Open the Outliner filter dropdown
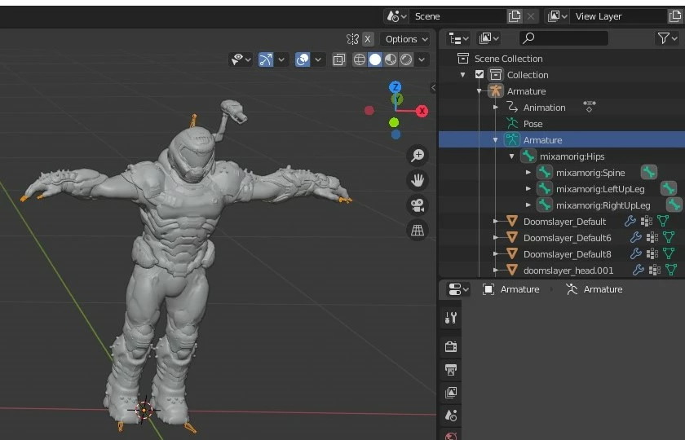Image resolution: width=685 pixels, height=440 pixels. (x=667, y=38)
